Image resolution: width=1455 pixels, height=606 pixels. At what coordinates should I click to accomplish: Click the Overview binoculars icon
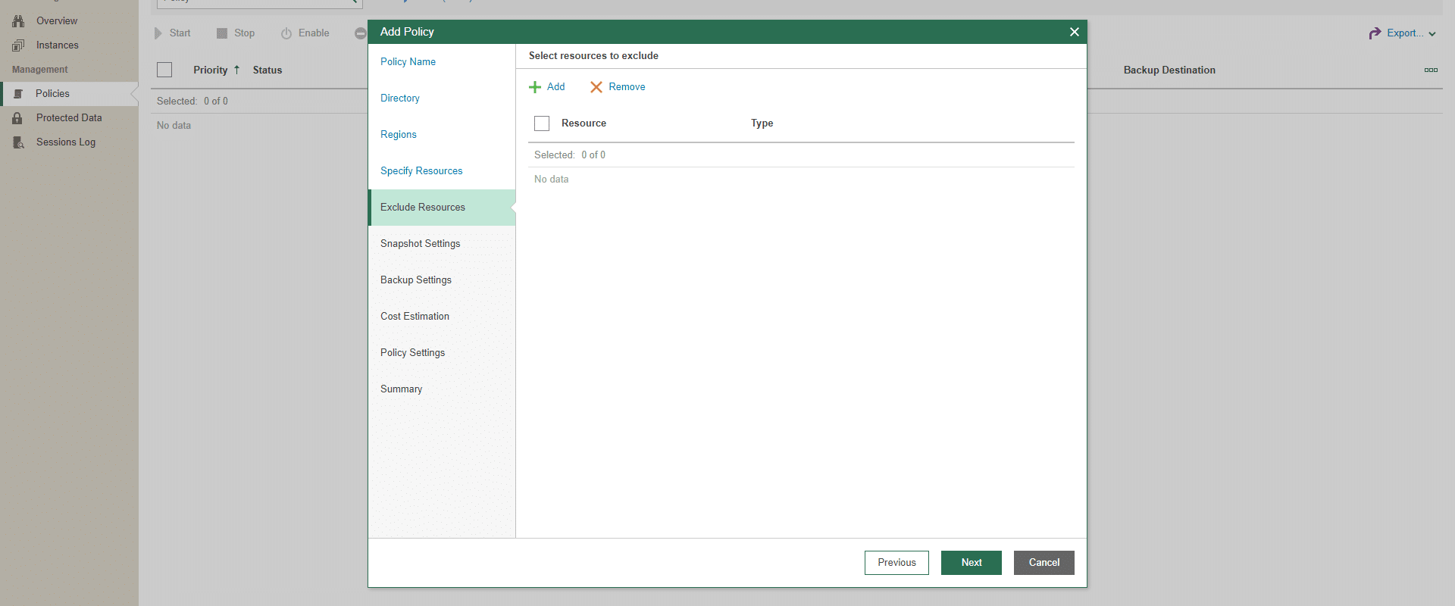click(x=18, y=21)
